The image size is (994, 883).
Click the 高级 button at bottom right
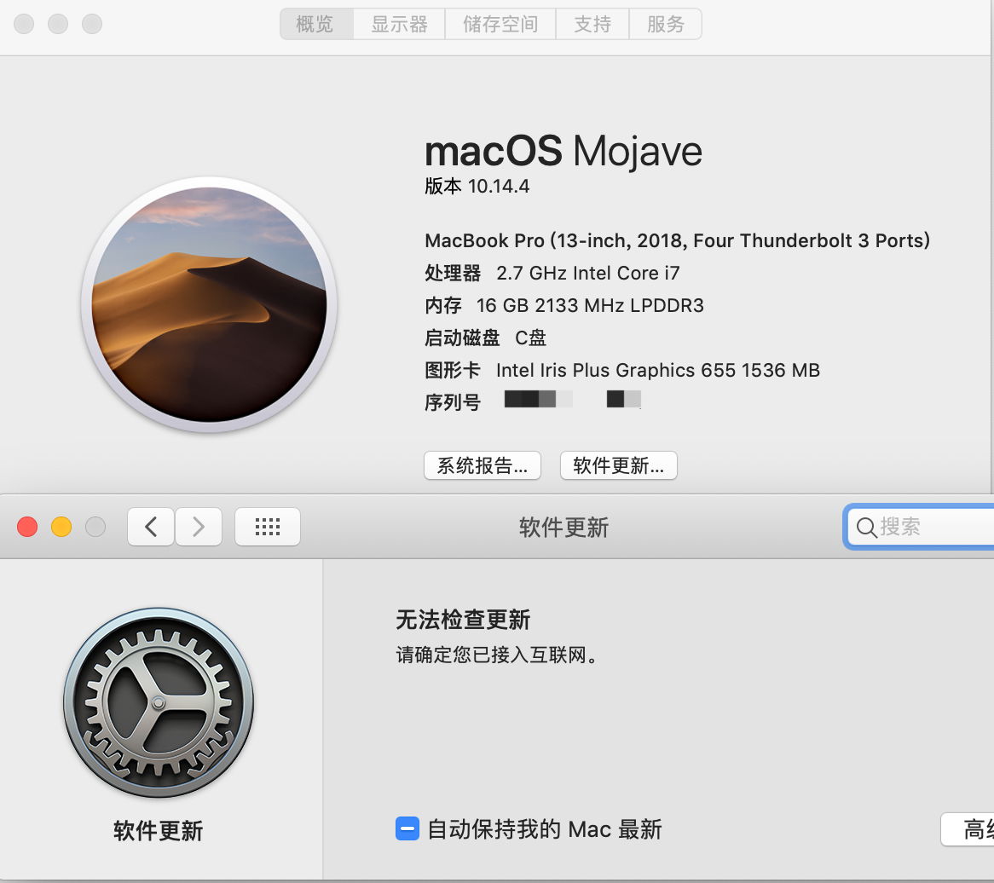click(x=968, y=829)
